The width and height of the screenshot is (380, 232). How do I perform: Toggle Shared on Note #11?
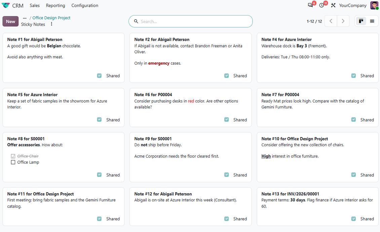[x=99, y=219]
